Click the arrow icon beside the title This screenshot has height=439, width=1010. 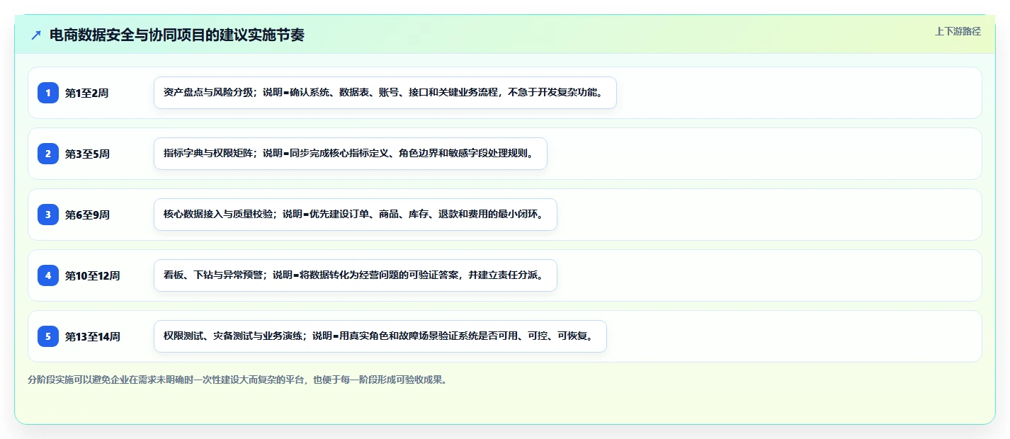coord(36,35)
